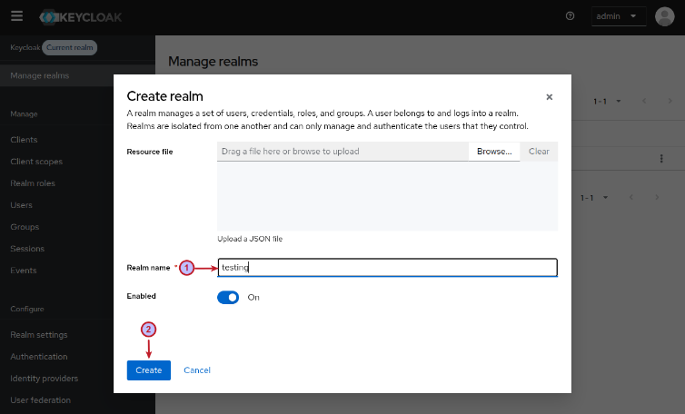Click Browse to upload resource file
Viewport: 685px width, 414px height.
pos(494,152)
